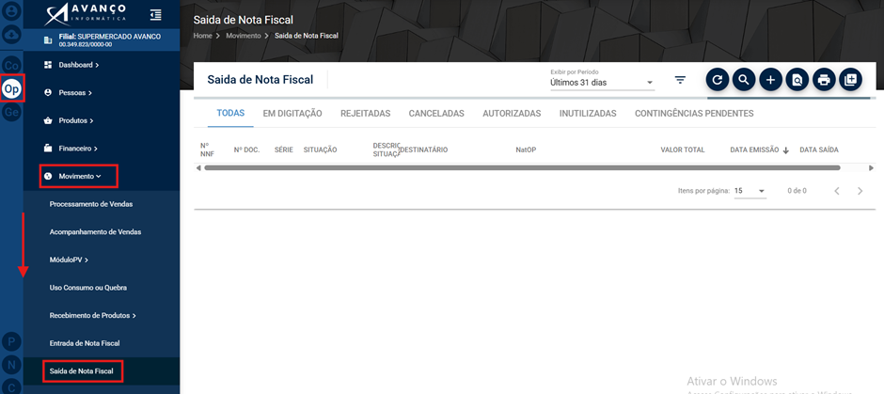Viewport: 884px width, 394px height.
Task: Click the Filial building icon
Action: (x=48, y=40)
